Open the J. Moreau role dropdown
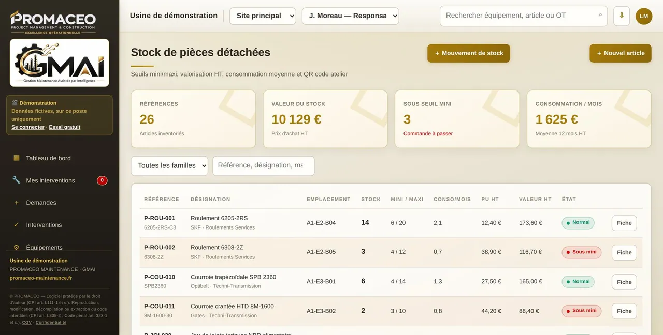 click(x=351, y=16)
